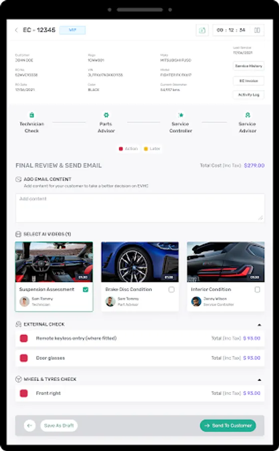Image resolution: width=279 pixels, height=451 pixels.
Task: Select the Service Advisor step label
Action: [x=247, y=127]
